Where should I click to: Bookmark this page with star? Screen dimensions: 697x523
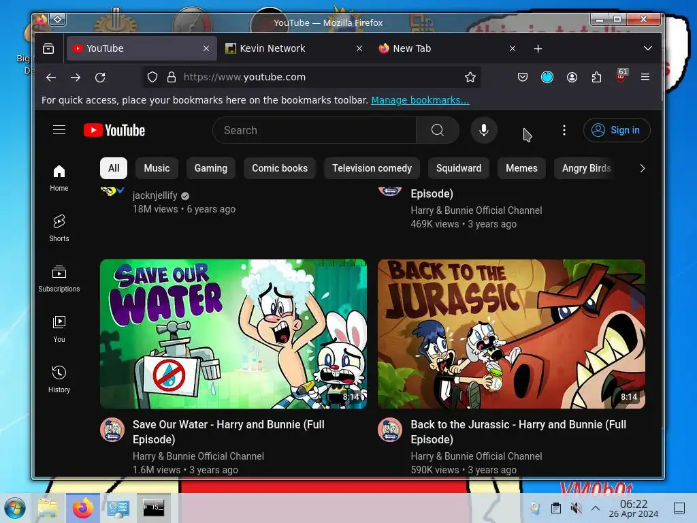tap(470, 78)
